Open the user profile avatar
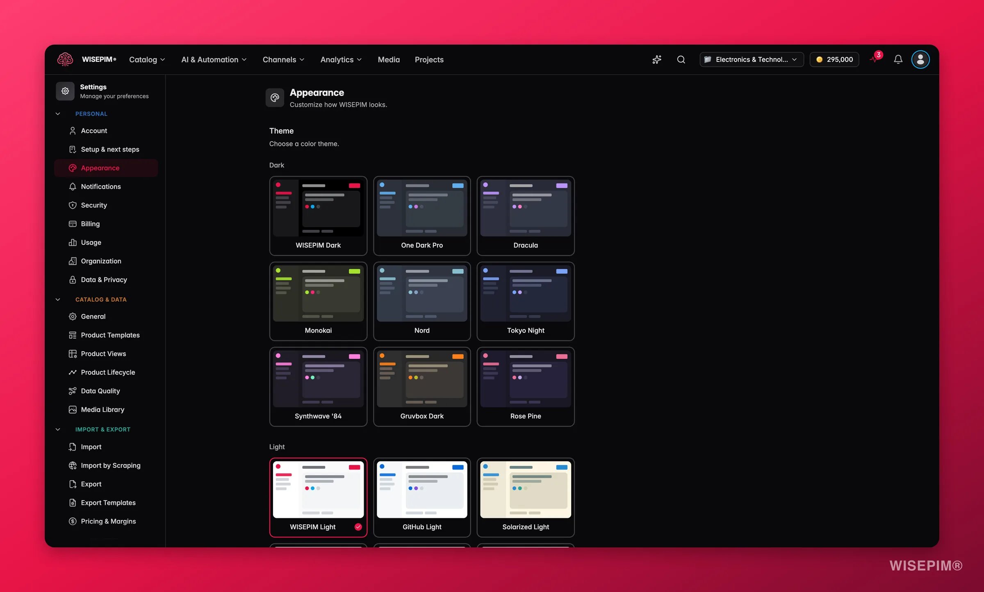This screenshot has height=592, width=984. click(x=920, y=59)
